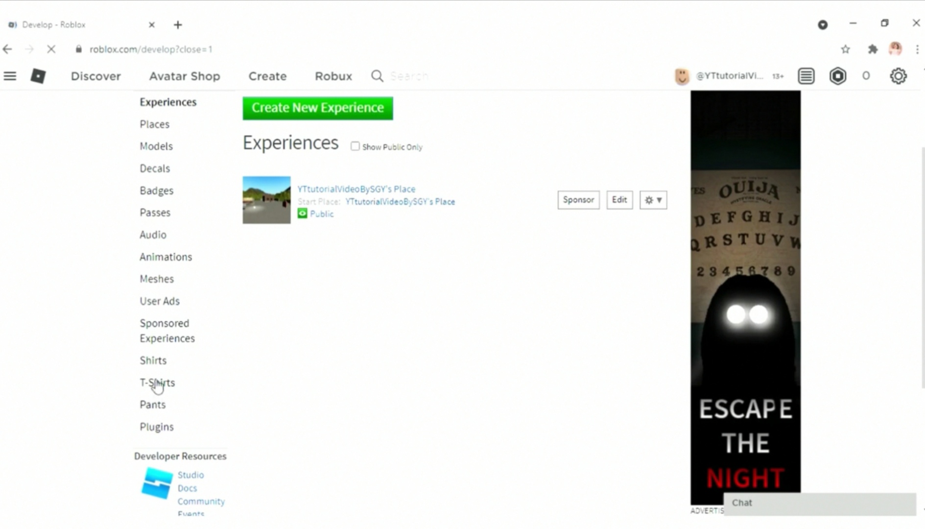
Task: Click the green Public visibility icon
Action: [303, 214]
